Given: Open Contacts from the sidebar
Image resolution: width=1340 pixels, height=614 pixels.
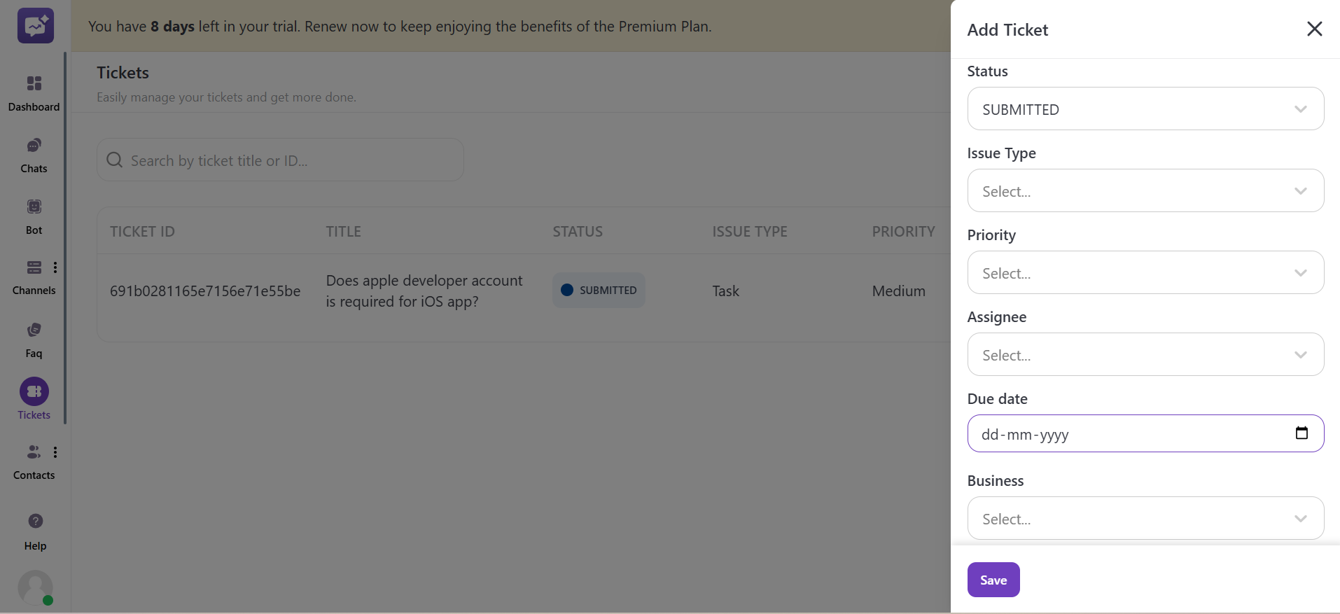Looking at the screenshot, I should tap(33, 452).
